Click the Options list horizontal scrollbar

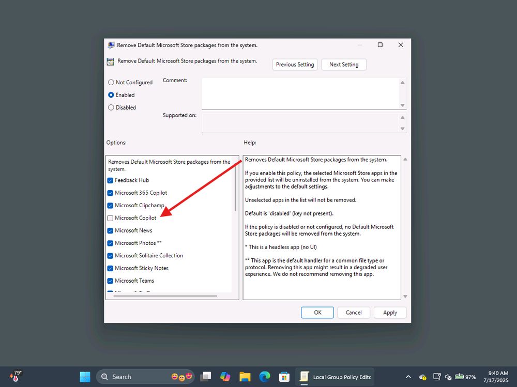click(x=165, y=296)
